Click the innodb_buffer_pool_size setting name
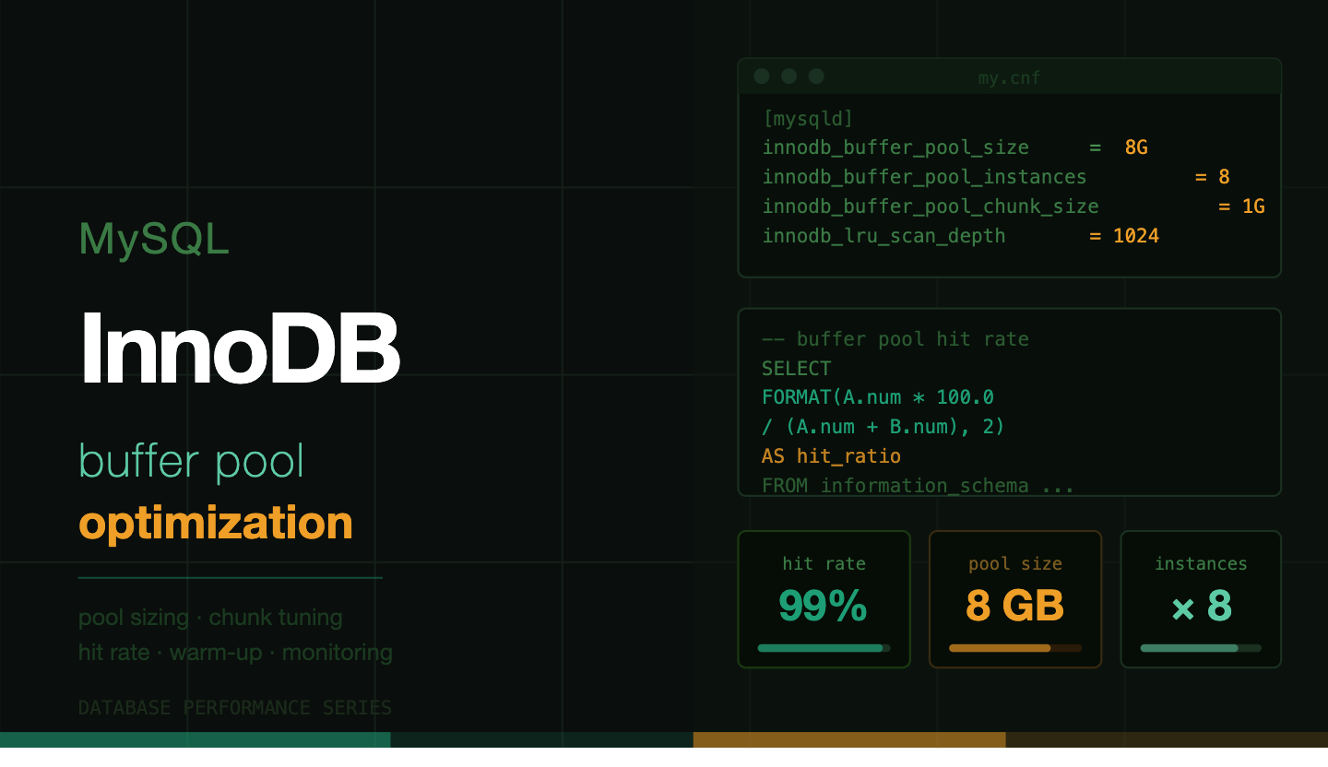 (x=895, y=147)
